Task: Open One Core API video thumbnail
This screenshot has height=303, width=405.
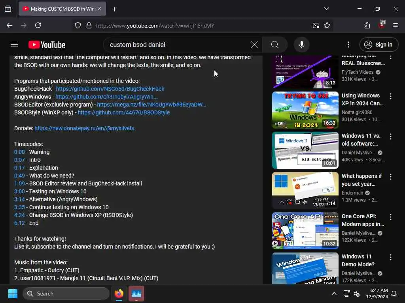Action: point(305,230)
